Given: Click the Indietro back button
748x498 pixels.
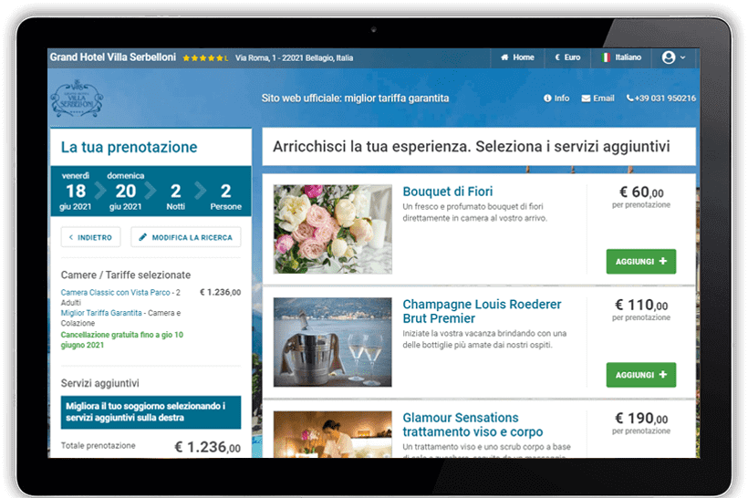Looking at the screenshot, I should 90,237.
